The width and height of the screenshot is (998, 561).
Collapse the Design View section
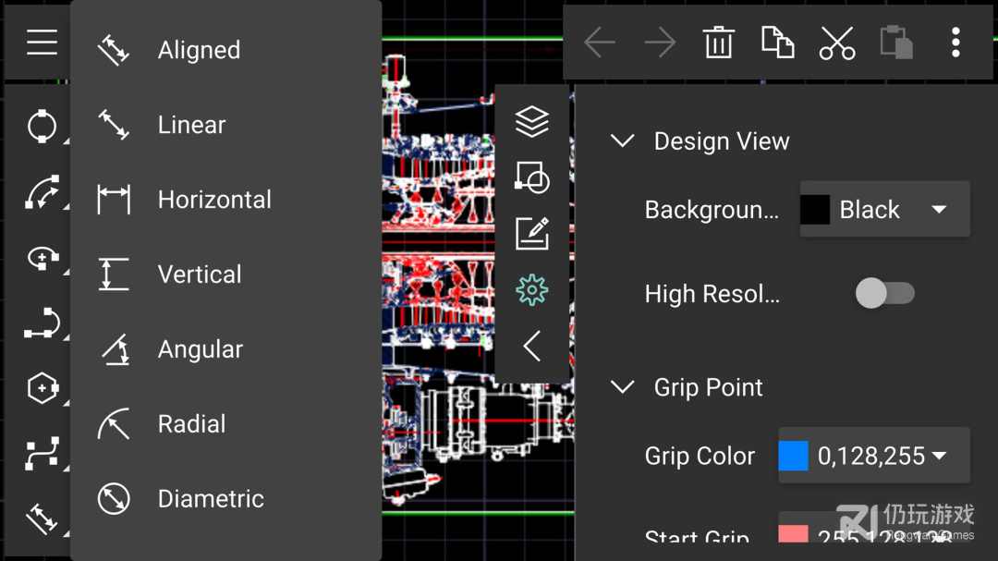pos(622,140)
